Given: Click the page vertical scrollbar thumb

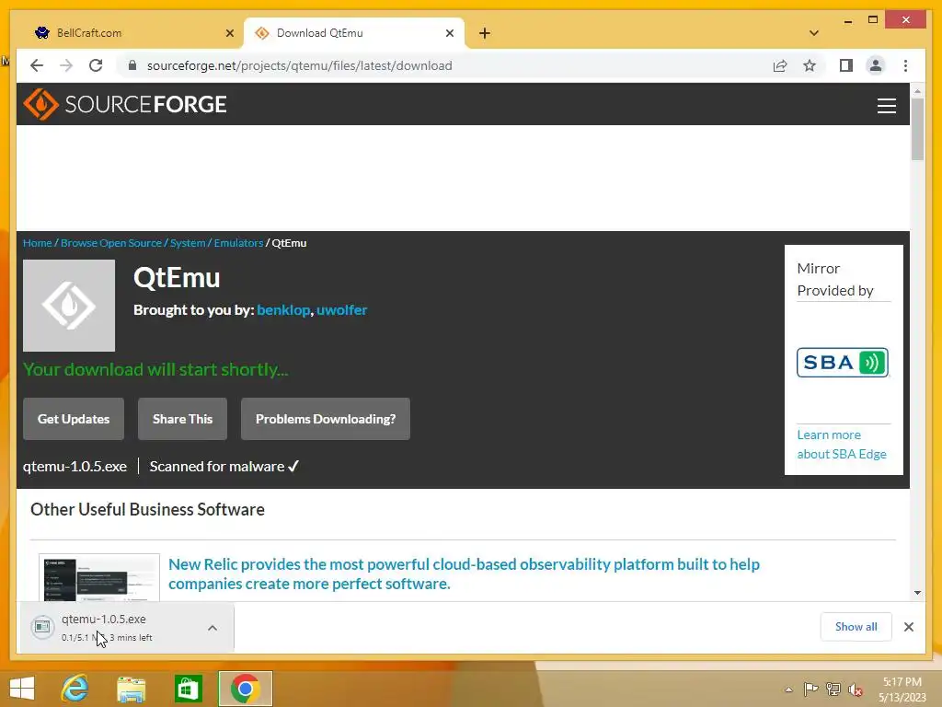Looking at the screenshot, I should (917, 129).
